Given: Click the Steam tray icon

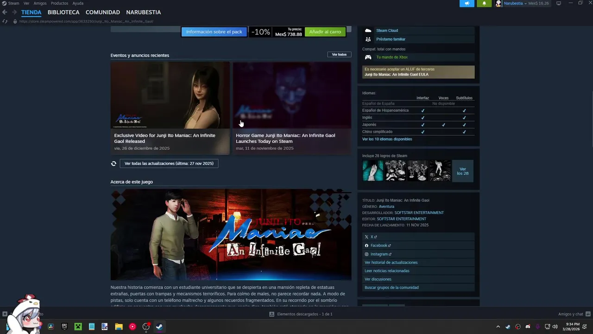Looking at the screenshot, I should (508, 327).
